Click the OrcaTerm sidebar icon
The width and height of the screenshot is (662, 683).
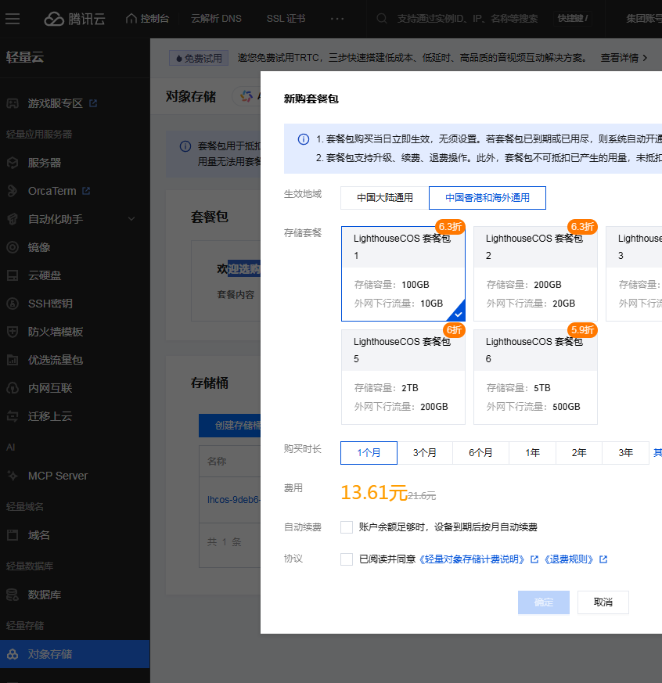[13, 191]
